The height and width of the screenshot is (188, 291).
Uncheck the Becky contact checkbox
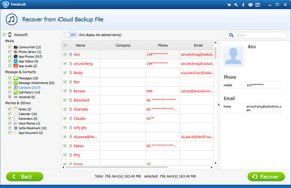pyautogui.click(x=65, y=72)
